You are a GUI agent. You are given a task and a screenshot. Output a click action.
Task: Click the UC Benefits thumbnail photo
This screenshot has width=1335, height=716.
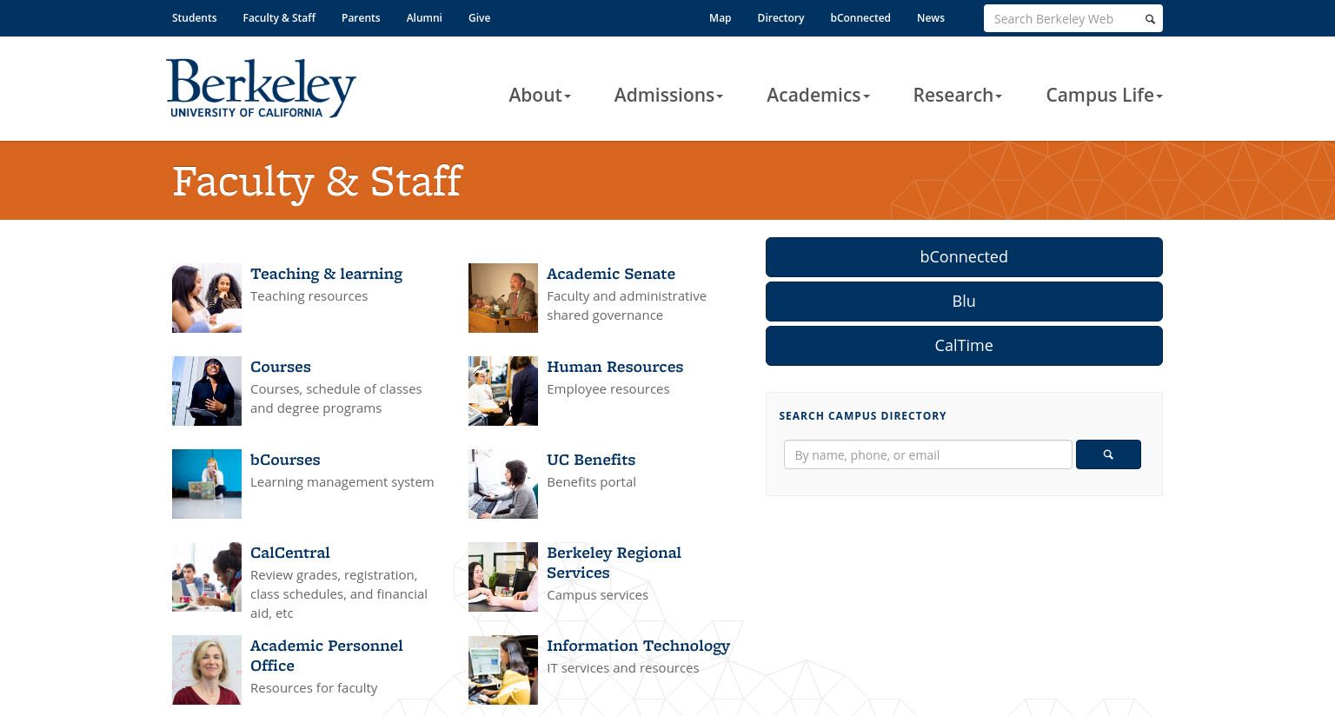pos(503,484)
